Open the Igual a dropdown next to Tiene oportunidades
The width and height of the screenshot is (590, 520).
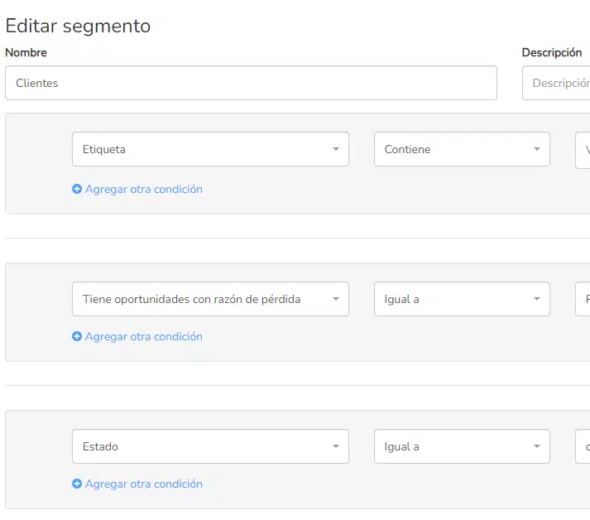tap(462, 299)
